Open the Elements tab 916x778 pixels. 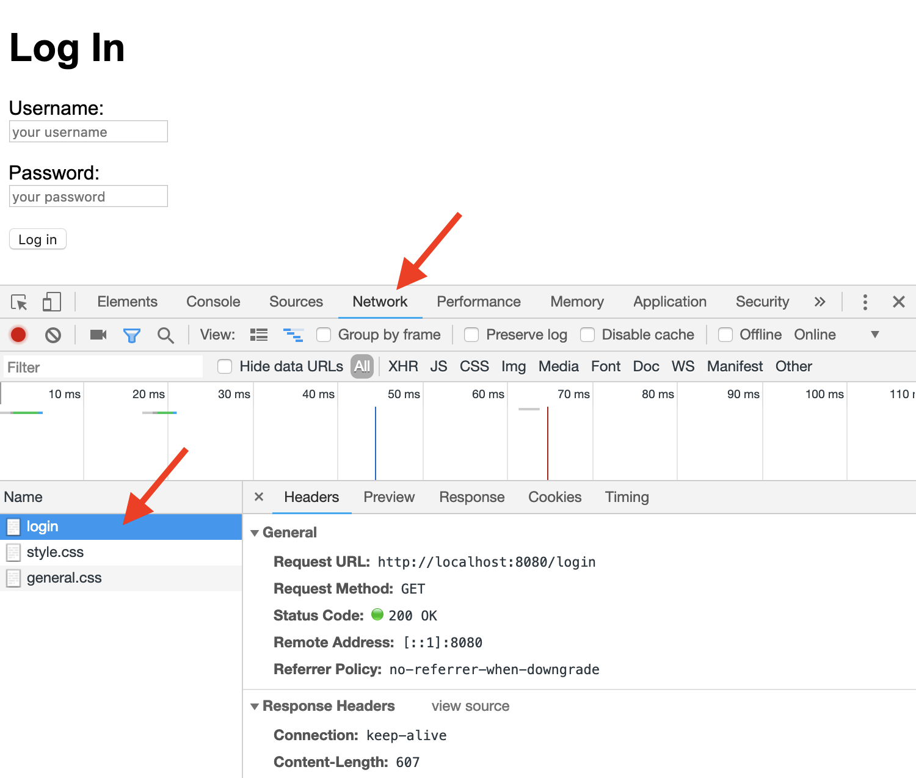[127, 302]
